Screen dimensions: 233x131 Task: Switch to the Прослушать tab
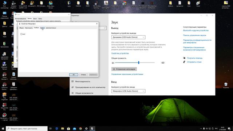pos(29,28)
